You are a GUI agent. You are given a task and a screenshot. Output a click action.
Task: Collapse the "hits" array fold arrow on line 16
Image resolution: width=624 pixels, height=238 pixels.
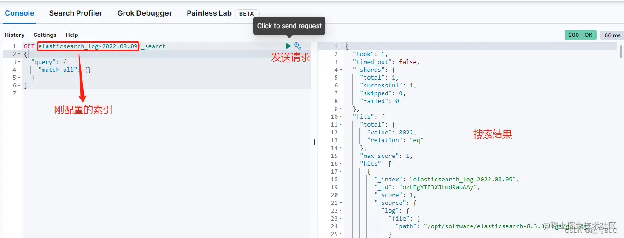point(341,164)
